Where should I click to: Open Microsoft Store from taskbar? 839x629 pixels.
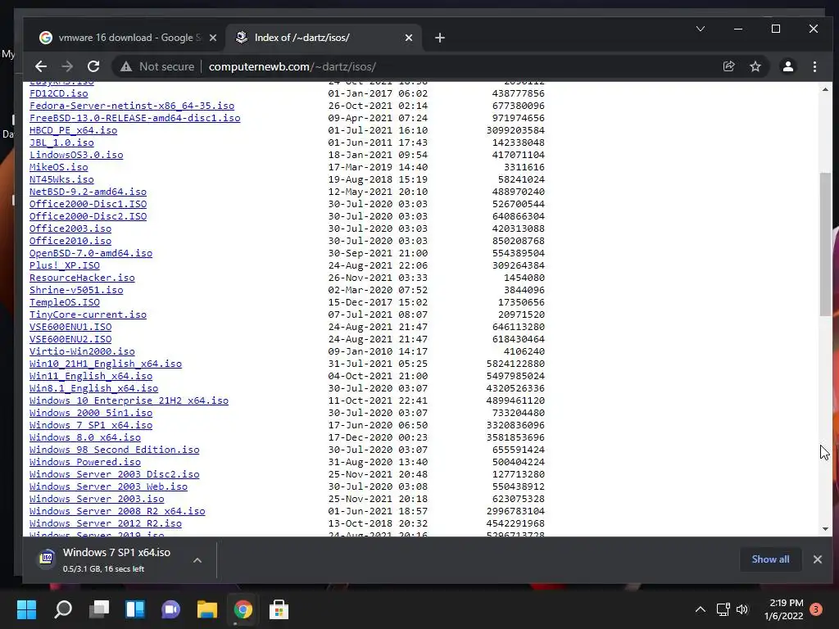point(279,609)
